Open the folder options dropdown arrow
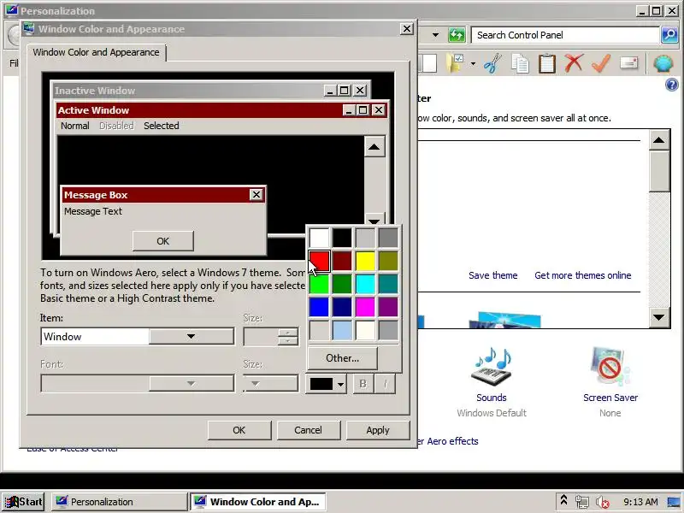The width and height of the screenshot is (684, 513). [x=473, y=64]
